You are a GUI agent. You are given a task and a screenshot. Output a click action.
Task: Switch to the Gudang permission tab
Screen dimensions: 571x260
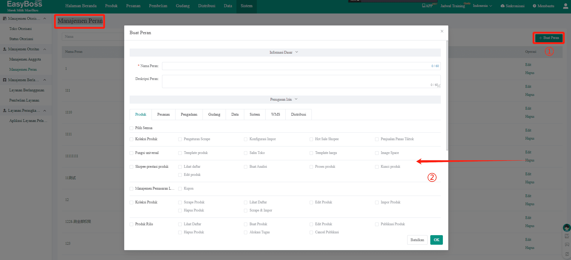click(214, 114)
